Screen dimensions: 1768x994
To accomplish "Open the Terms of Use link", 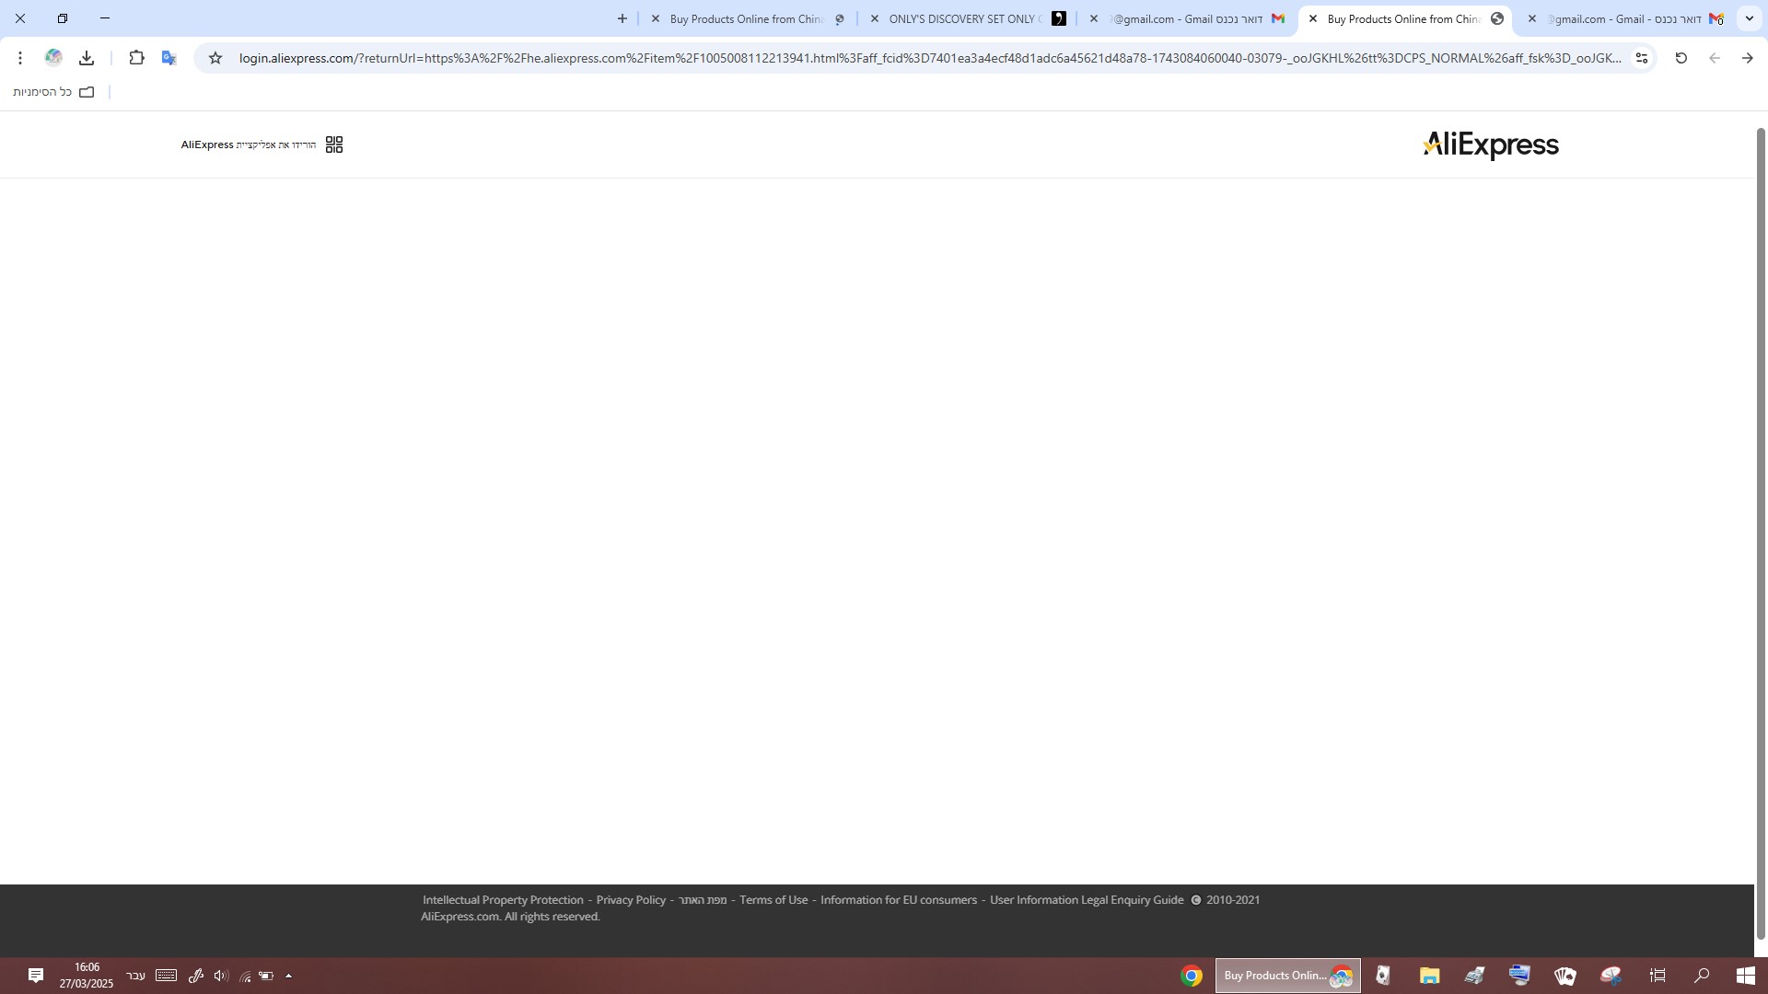I will [773, 900].
